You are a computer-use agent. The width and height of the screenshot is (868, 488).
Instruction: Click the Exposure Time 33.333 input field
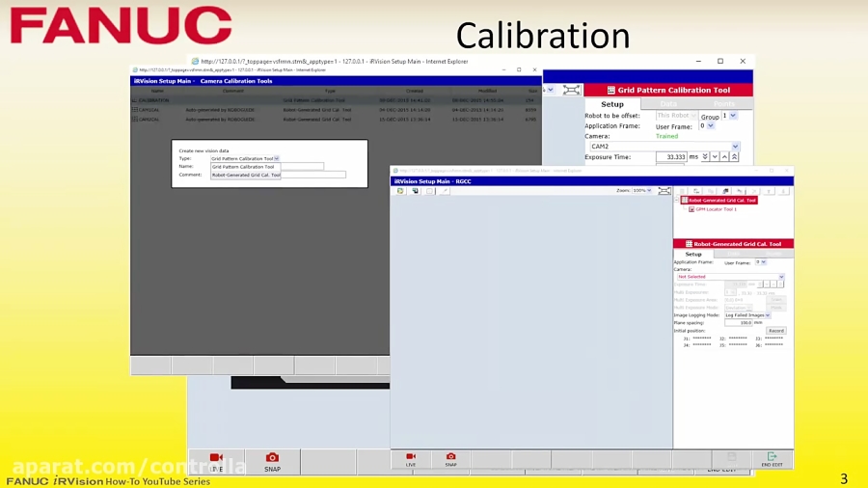[x=671, y=157]
